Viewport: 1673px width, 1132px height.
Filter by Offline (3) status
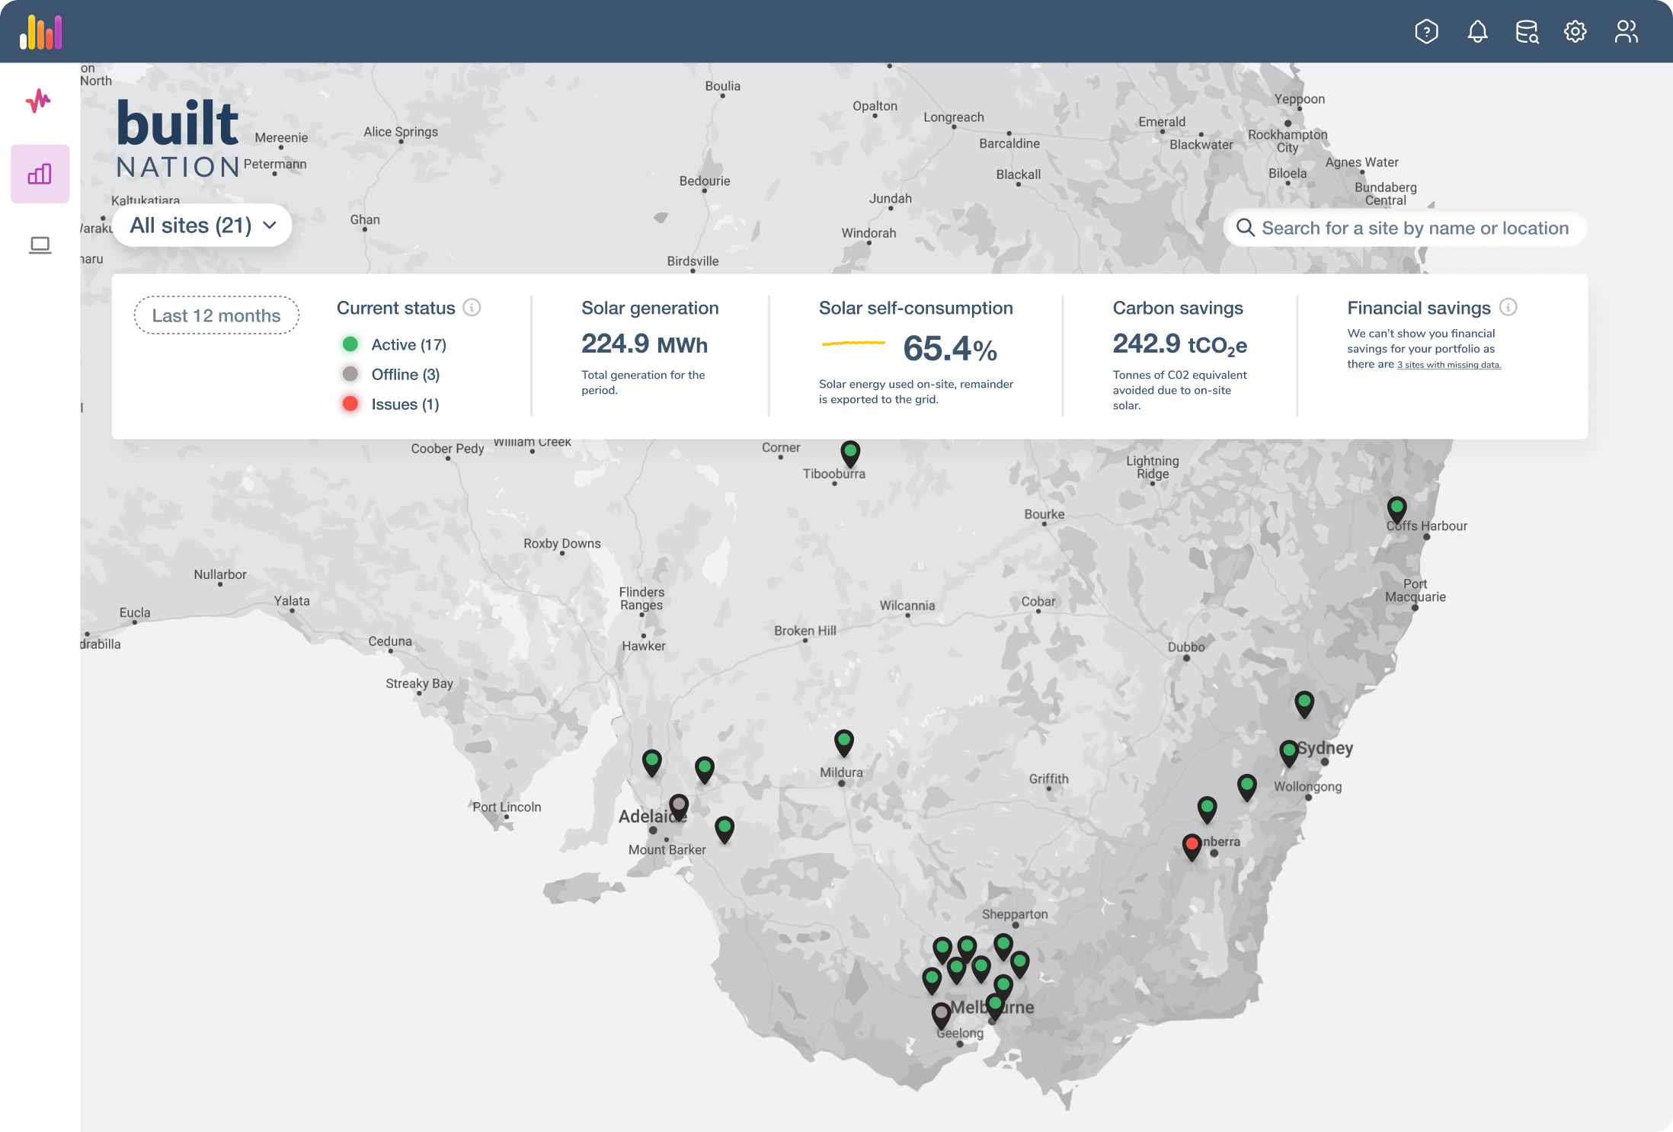(405, 374)
